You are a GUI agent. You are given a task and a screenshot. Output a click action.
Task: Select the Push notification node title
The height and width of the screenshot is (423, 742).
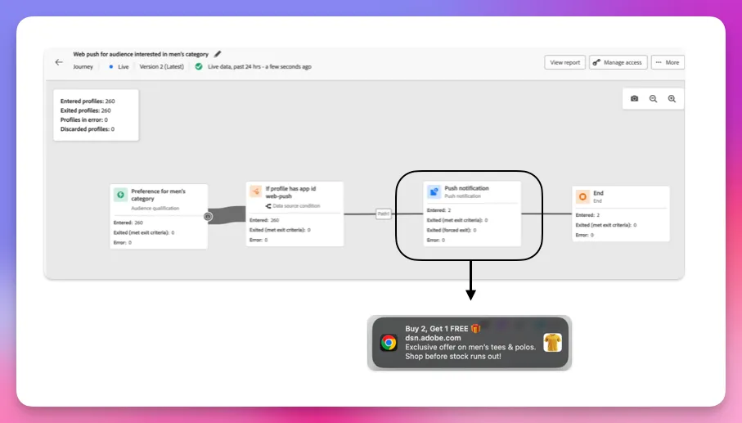tap(466, 188)
